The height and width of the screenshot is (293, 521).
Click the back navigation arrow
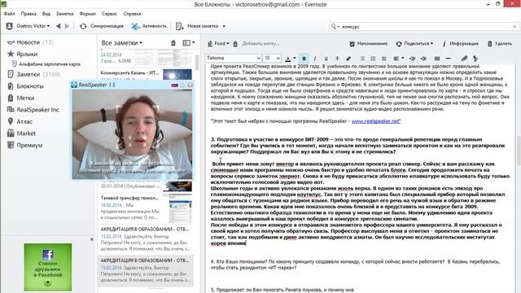(x=58, y=26)
